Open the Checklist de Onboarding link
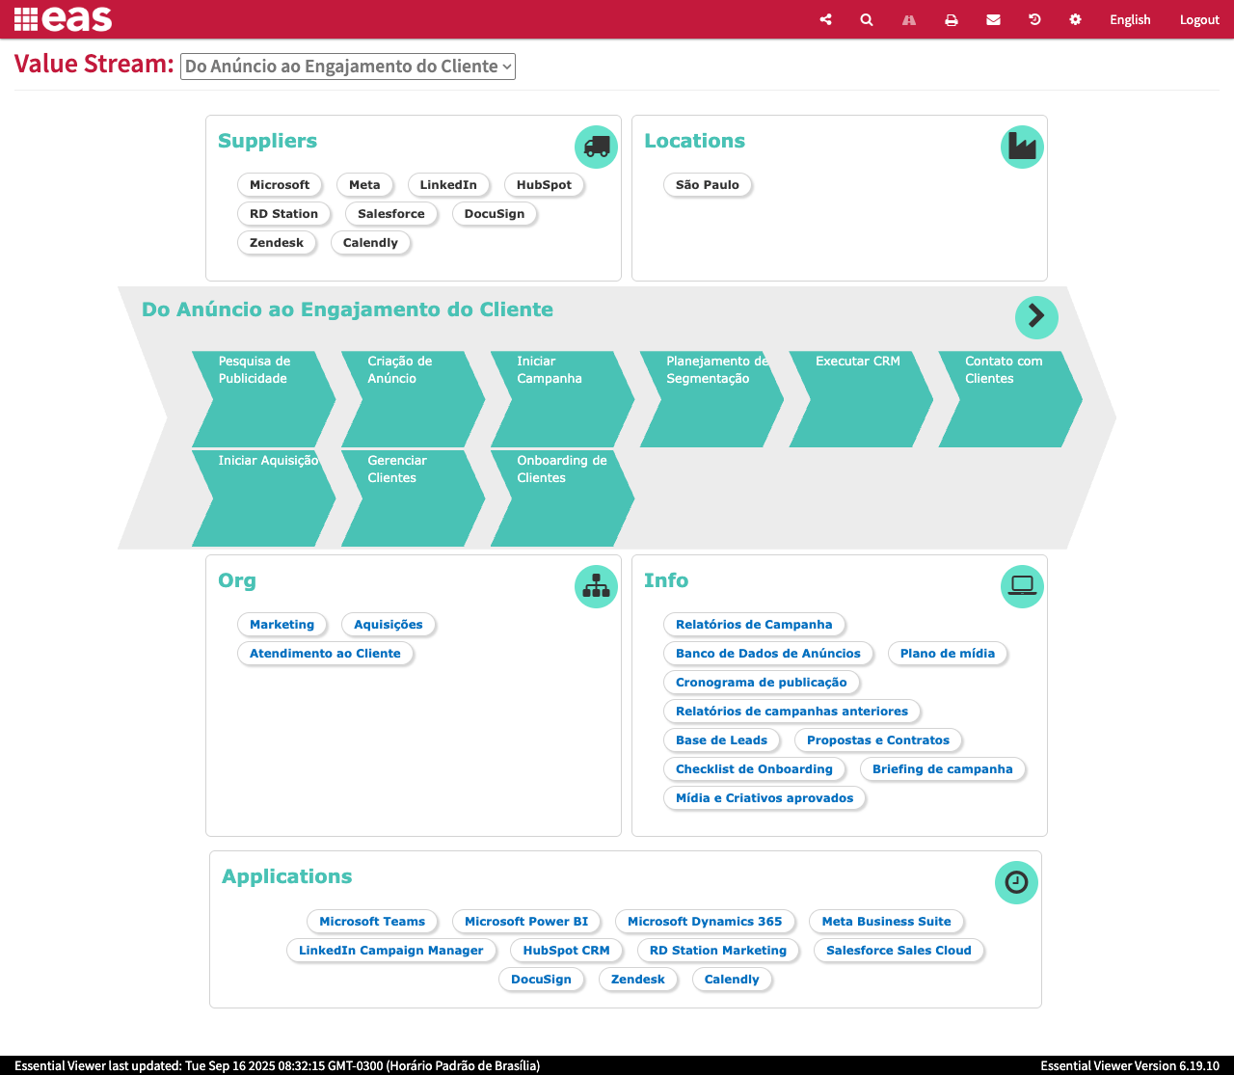This screenshot has height=1075, width=1234. pos(754,769)
